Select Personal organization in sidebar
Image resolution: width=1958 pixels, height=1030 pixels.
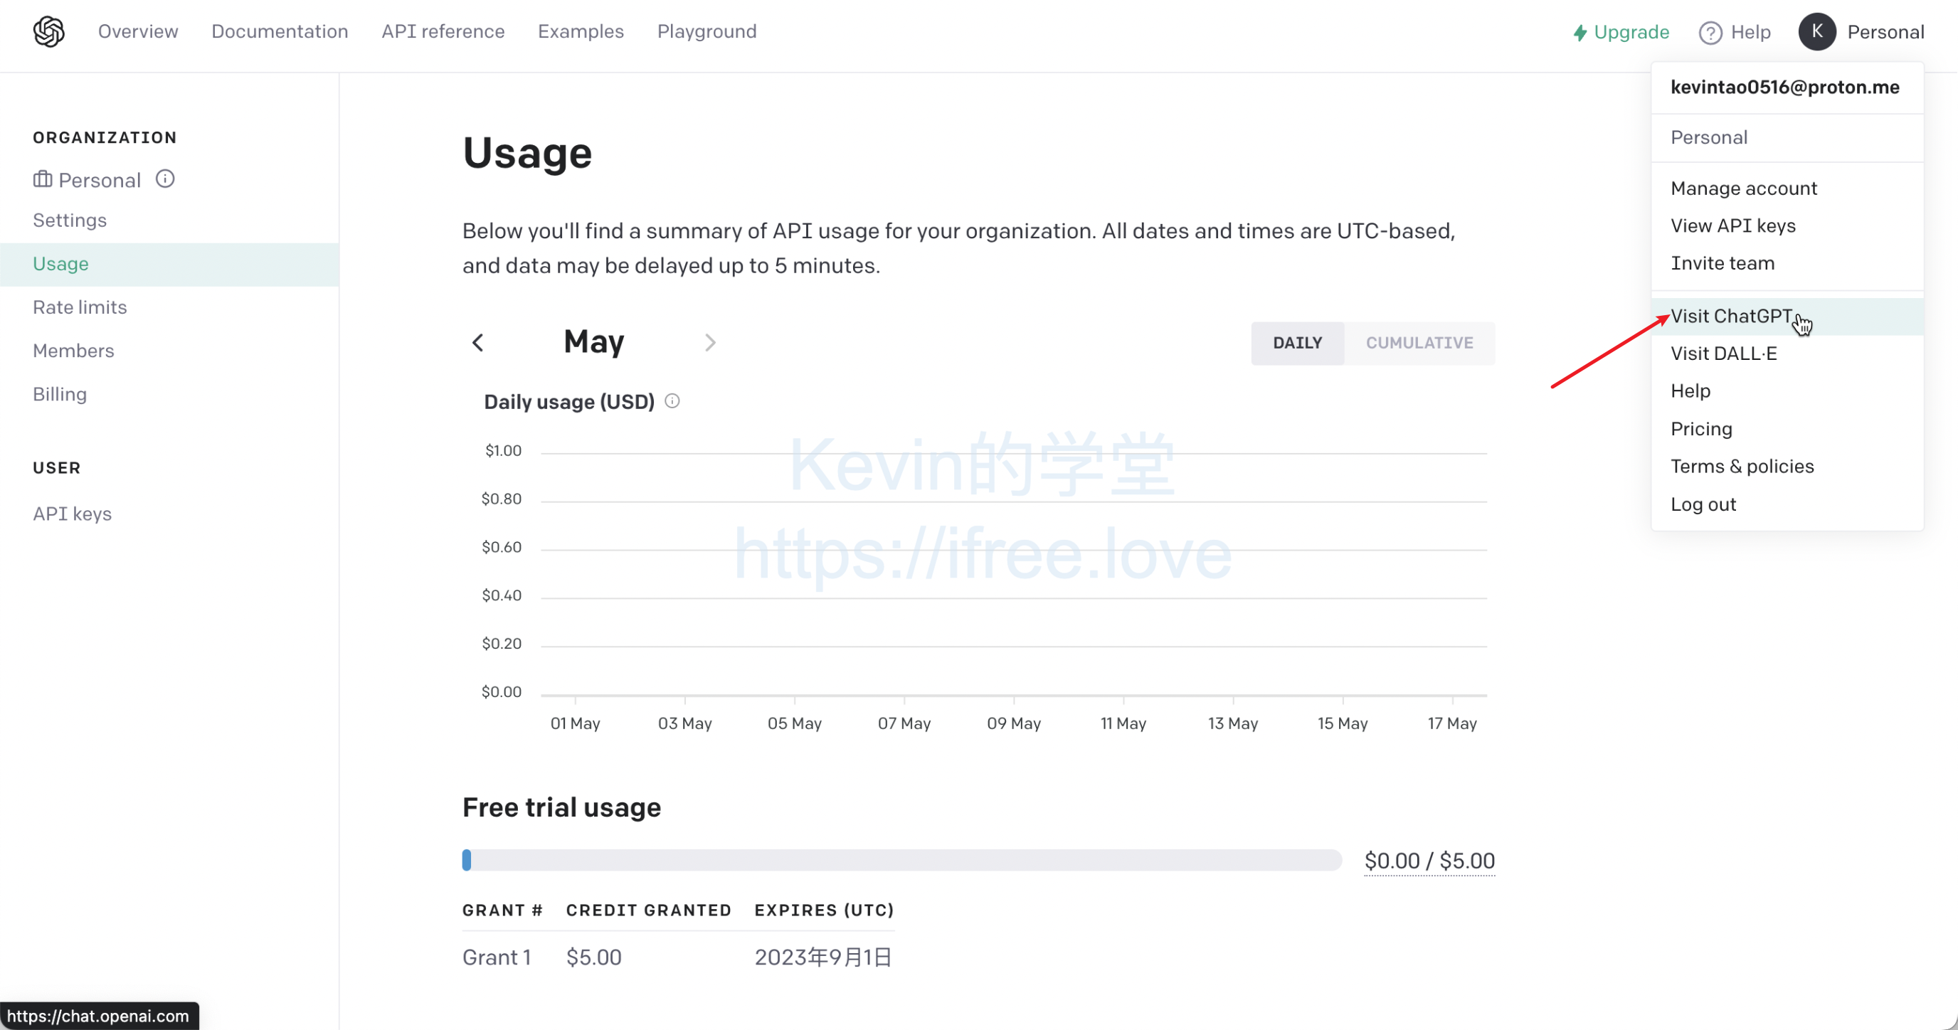pyautogui.click(x=100, y=180)
